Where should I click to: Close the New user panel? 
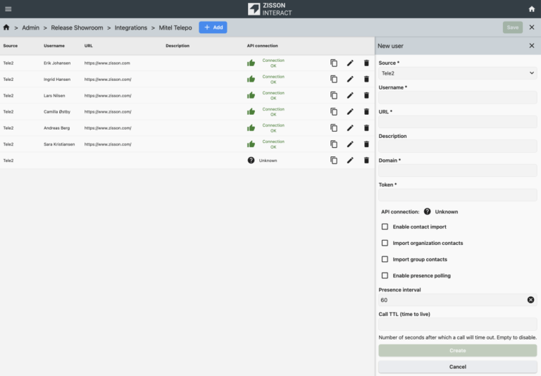pyautogui.click(x=532, y=46)
